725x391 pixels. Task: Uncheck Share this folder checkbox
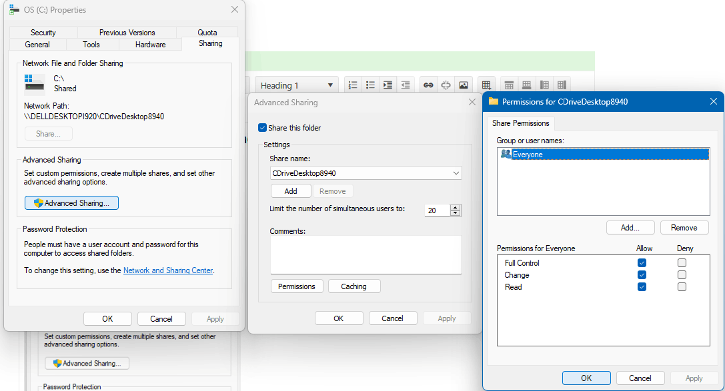(x=262, y=128)
